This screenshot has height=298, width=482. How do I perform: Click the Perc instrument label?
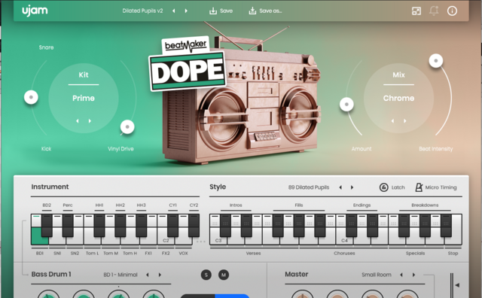pos(68,205)
